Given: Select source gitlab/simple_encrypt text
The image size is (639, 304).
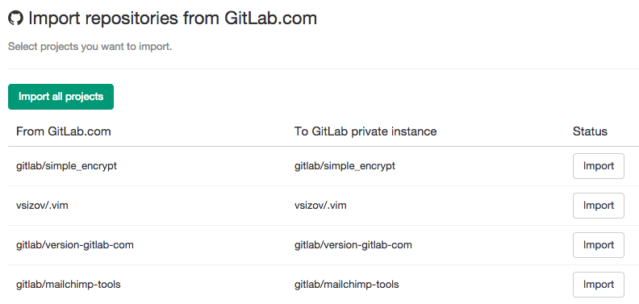Looking at the screenshot, I should (x=66, y=166).
